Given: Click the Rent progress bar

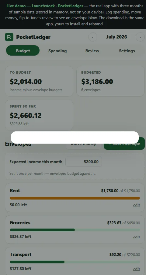Looking at the screenshot, I should (x=75, y=198).
